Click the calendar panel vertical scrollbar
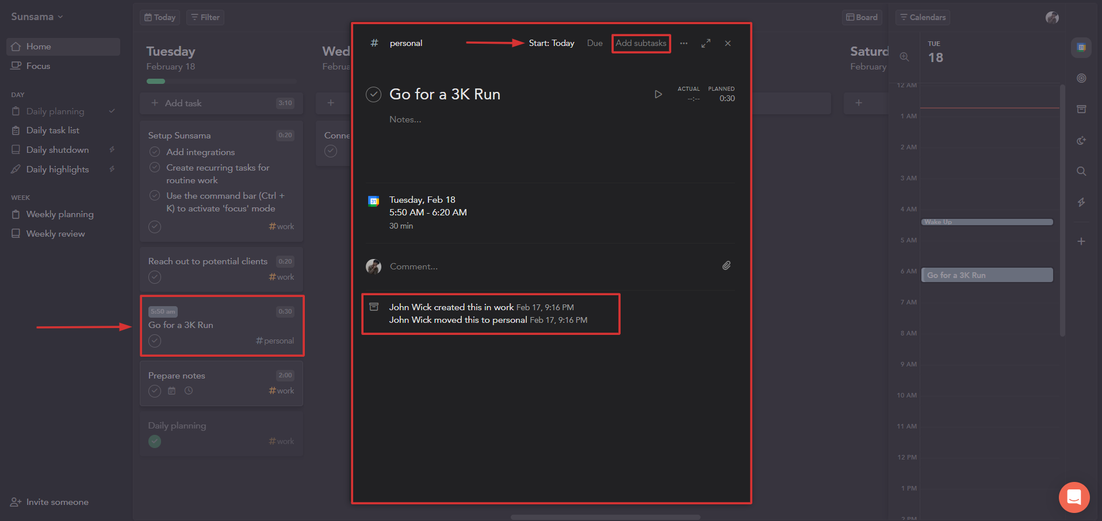 click(1062, 210)
